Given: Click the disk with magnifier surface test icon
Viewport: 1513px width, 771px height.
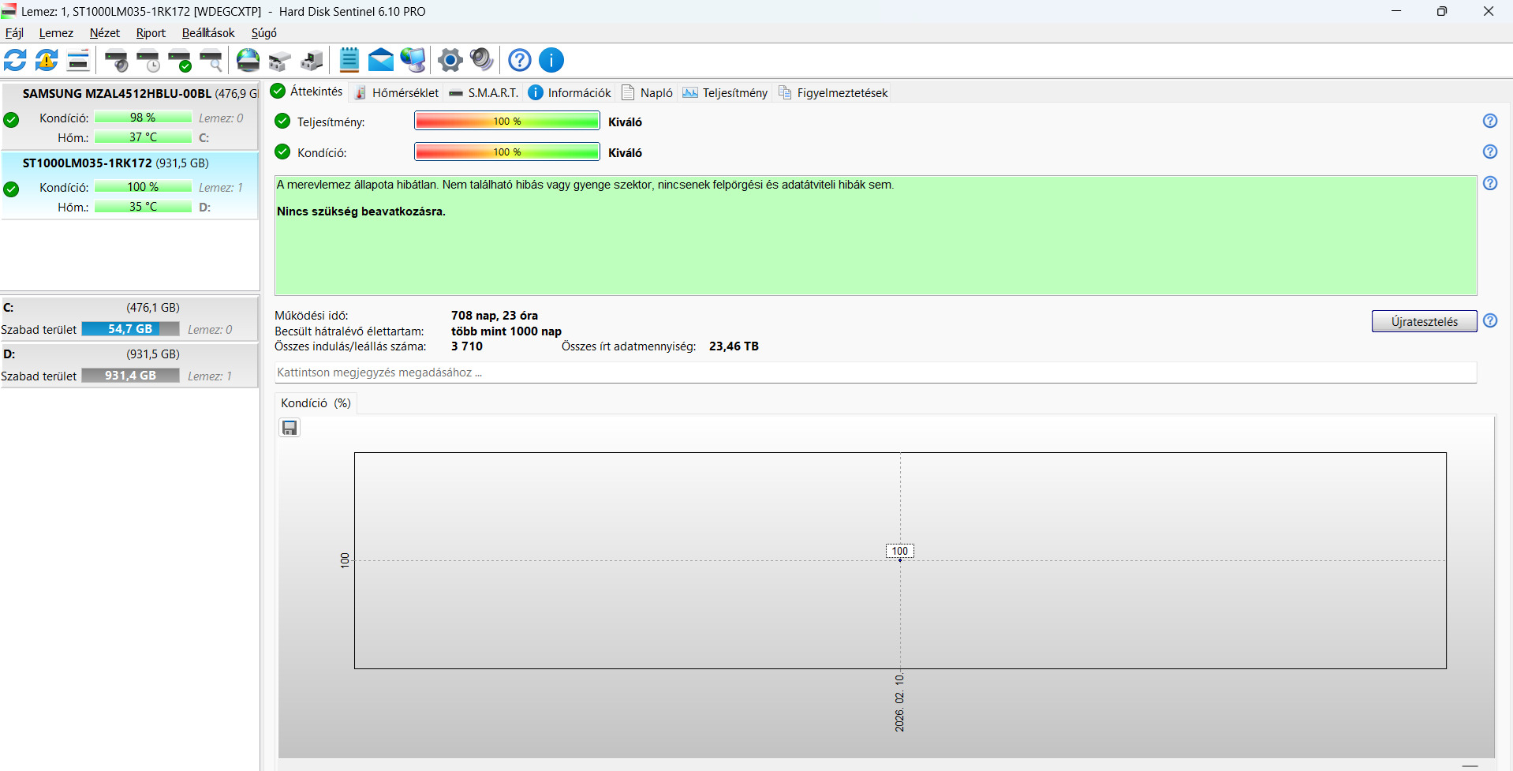Looking at the screenshot, I should point(211,60).
